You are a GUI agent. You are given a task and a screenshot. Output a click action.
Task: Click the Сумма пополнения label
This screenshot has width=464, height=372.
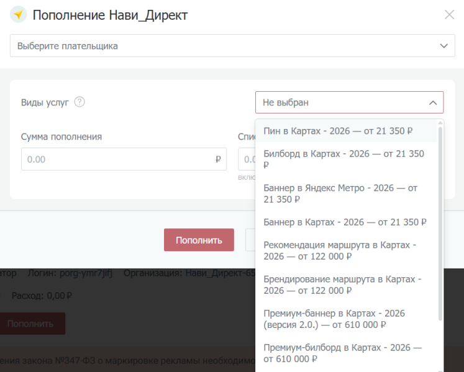(61, 137)
